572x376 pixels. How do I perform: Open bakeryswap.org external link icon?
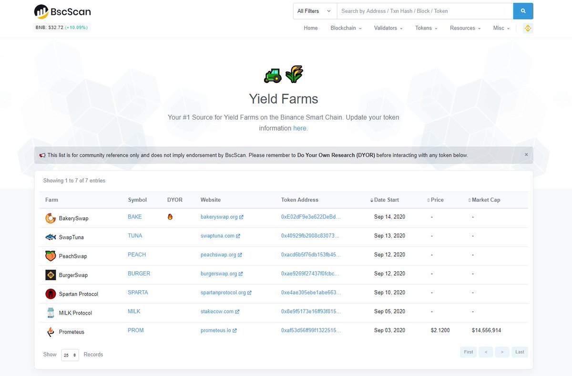(x=241, y=217)
